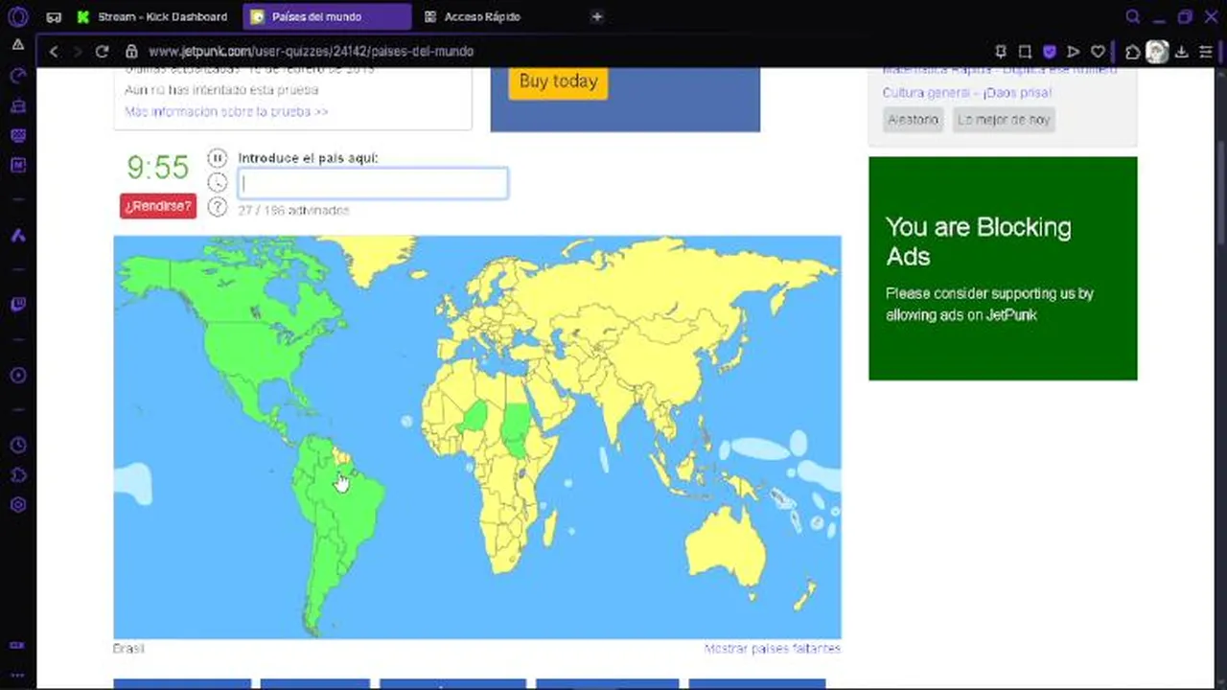Open the Easy Setup sliders icon
The width and height of the screenshot is (1227, 690).
(1206, 52)
